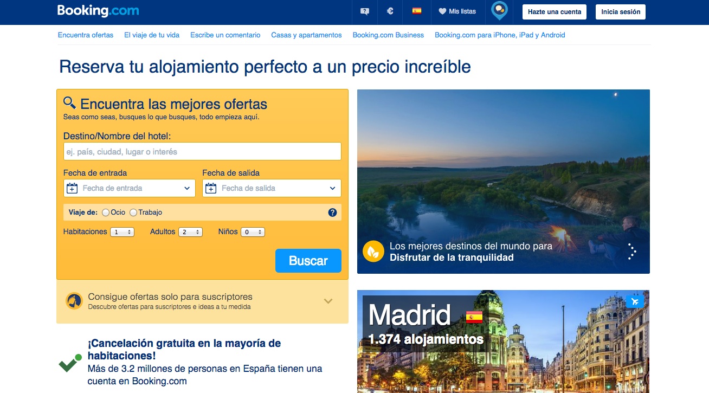Open the euro currency selector
The image size is (709, 393).
390,11
